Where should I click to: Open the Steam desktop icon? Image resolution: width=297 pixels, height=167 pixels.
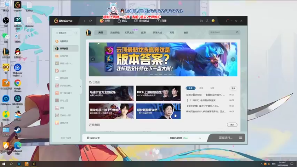(x=17, y=131)
